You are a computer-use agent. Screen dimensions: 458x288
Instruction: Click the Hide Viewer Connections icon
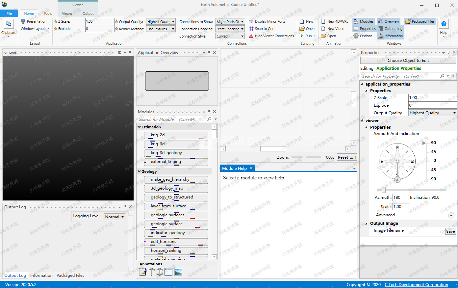point(251,36)
